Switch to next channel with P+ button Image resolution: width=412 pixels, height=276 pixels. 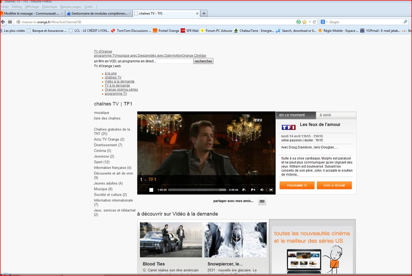pyautogui.click(x=253, y=190)
